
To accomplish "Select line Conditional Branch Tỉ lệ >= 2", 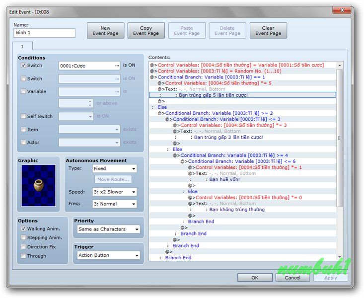I will pyautogui.click(x=242, y=113).
